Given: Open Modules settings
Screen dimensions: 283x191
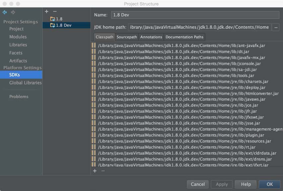Looking at the screenshot, I should 18,37.
